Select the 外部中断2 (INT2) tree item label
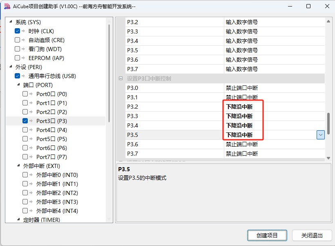 (57, 193)
